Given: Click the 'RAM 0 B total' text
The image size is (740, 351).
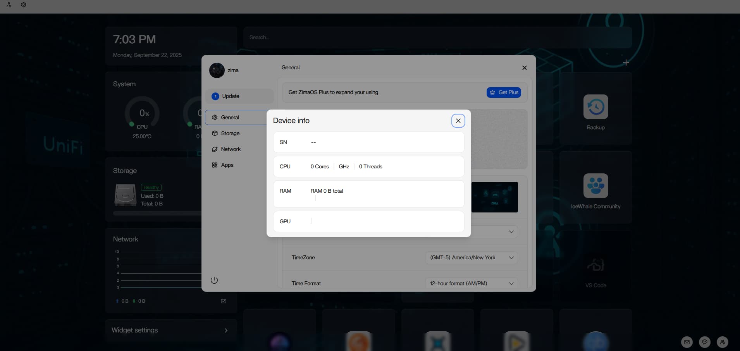Looking at the screenshot, I should click(327, 191).
